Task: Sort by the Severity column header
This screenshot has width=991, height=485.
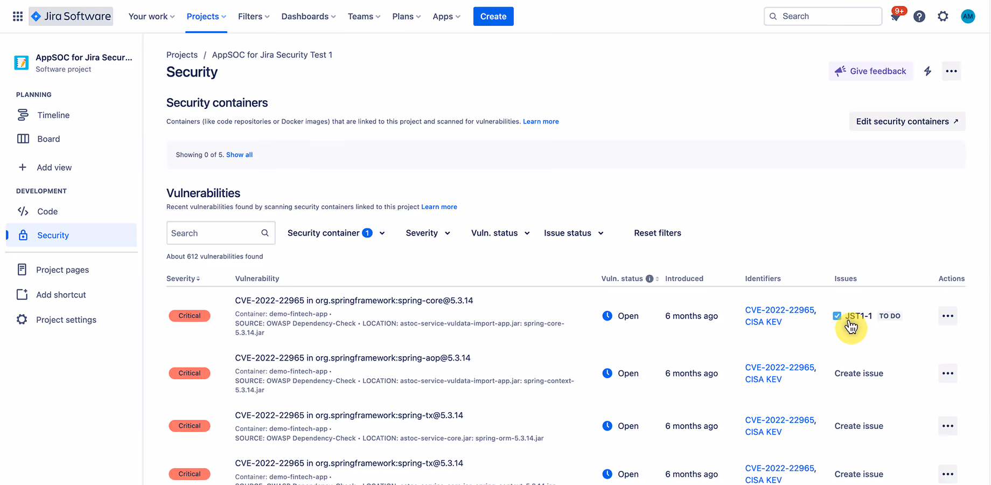Action: pyautogui.click(x=183, y=279)
